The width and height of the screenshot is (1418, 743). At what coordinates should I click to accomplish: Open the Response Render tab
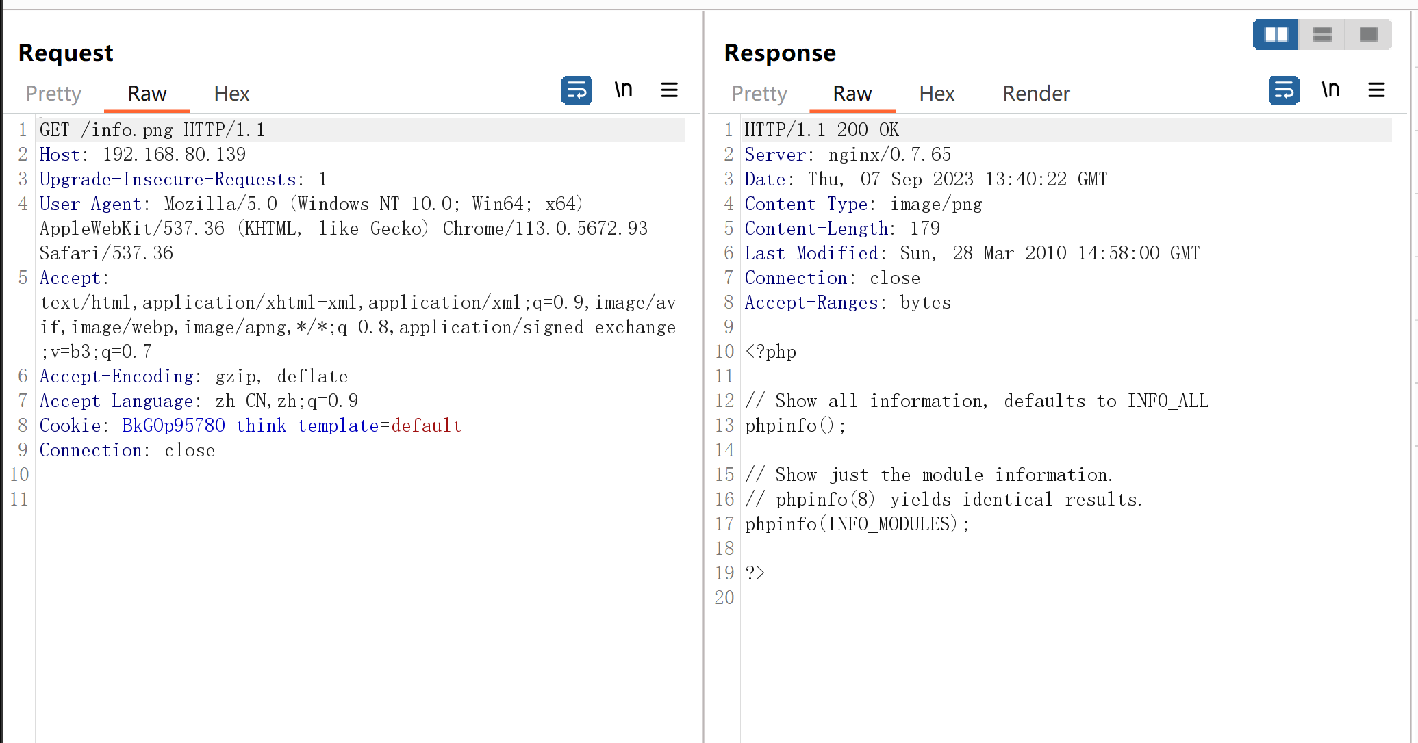click(1036, 93)
